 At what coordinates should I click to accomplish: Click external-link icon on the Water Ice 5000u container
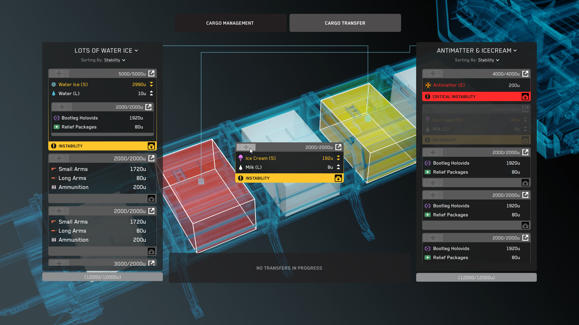pyautogui.click(x=151, y=73)
